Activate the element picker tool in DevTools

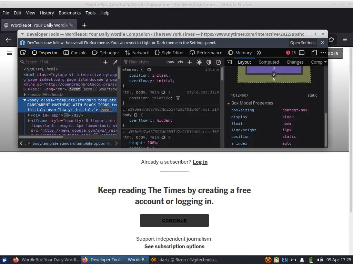23,53
